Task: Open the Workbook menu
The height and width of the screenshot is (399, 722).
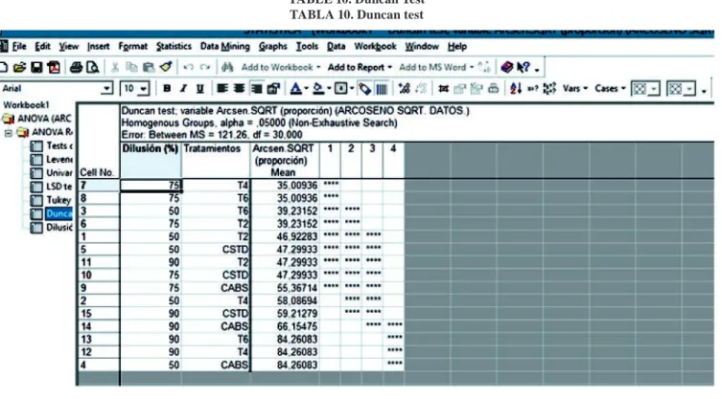Action: 375,47
